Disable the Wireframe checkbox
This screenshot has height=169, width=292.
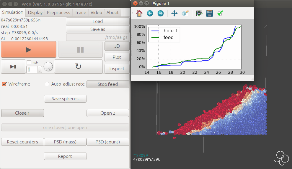(x=4, y=84)
